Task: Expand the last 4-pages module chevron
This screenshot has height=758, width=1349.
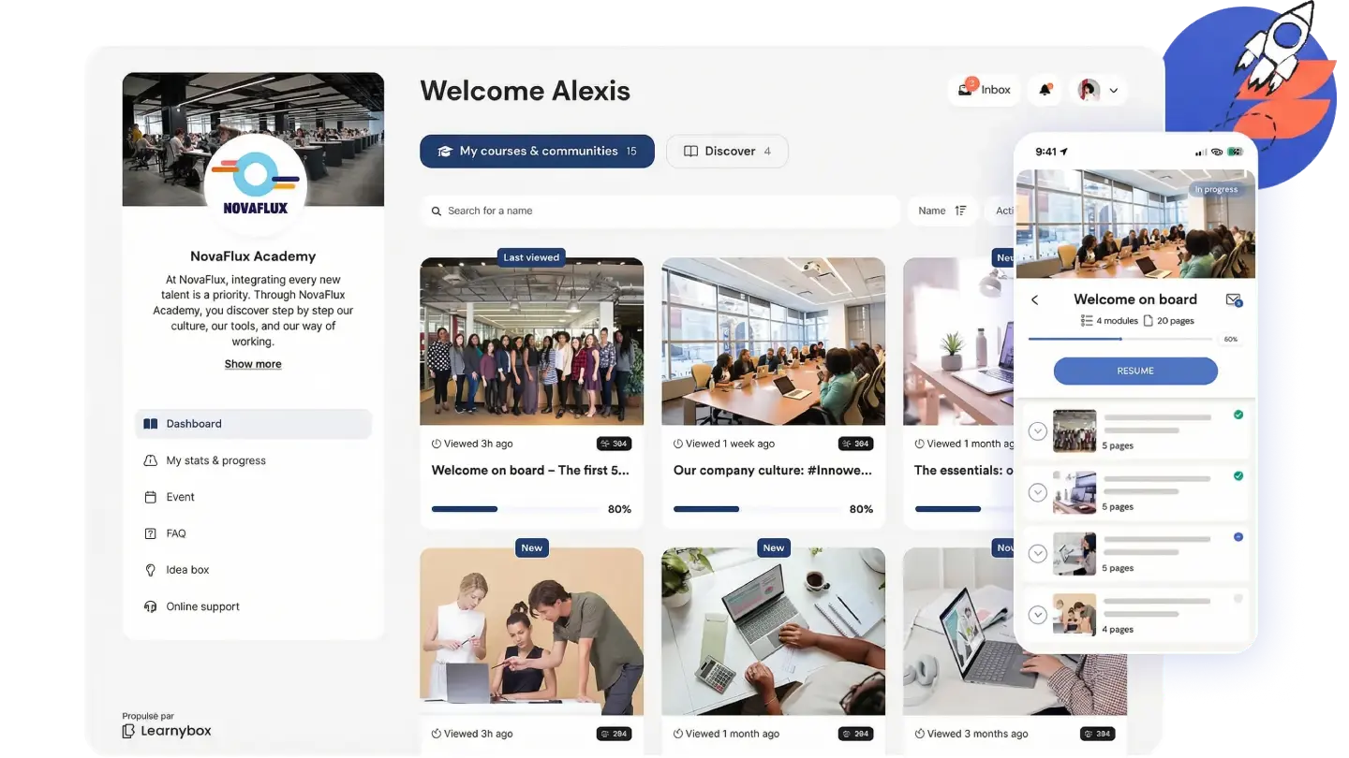Action: point(1037,615)
